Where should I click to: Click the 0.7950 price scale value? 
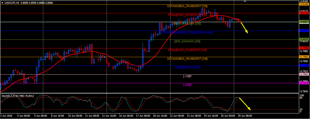click(304, 61)
